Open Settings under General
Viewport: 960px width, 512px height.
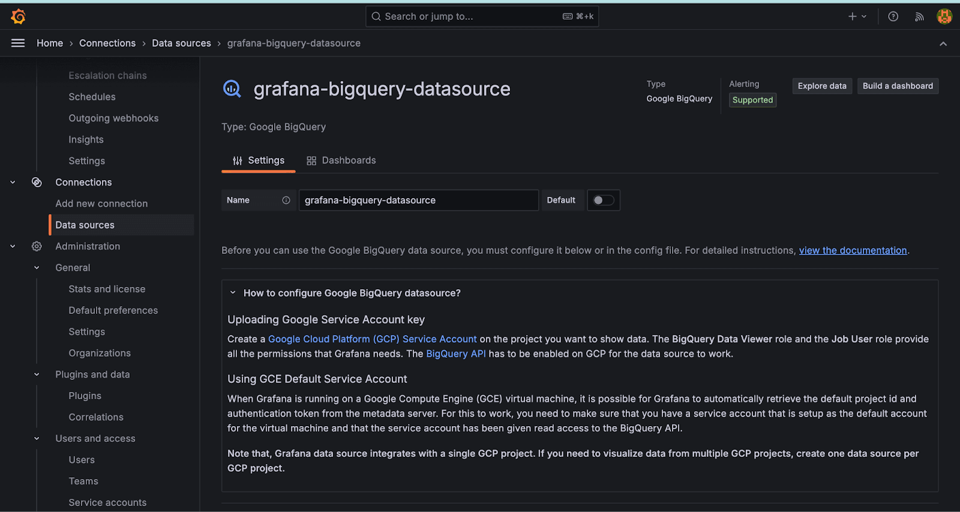[86, 332]
